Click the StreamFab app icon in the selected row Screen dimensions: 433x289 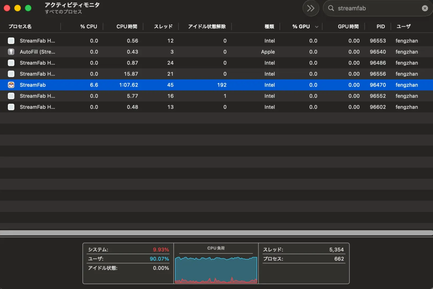[x=11, y=85]
